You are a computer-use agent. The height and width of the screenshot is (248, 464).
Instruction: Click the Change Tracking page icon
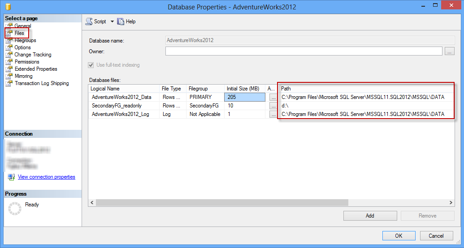click(x=9, y=55)
